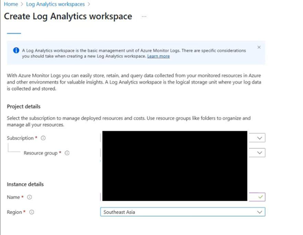Open the ellipsis menu beside page title
This screenshot has width=303, height=235.
tap(144, 16)
